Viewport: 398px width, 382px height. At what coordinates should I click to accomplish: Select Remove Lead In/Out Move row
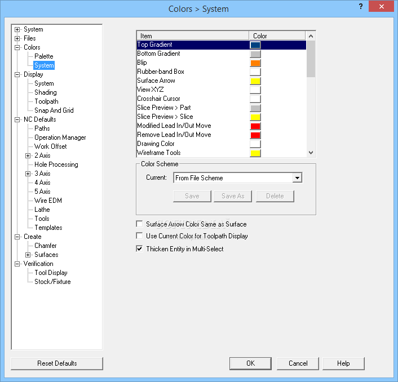(222, 135)
